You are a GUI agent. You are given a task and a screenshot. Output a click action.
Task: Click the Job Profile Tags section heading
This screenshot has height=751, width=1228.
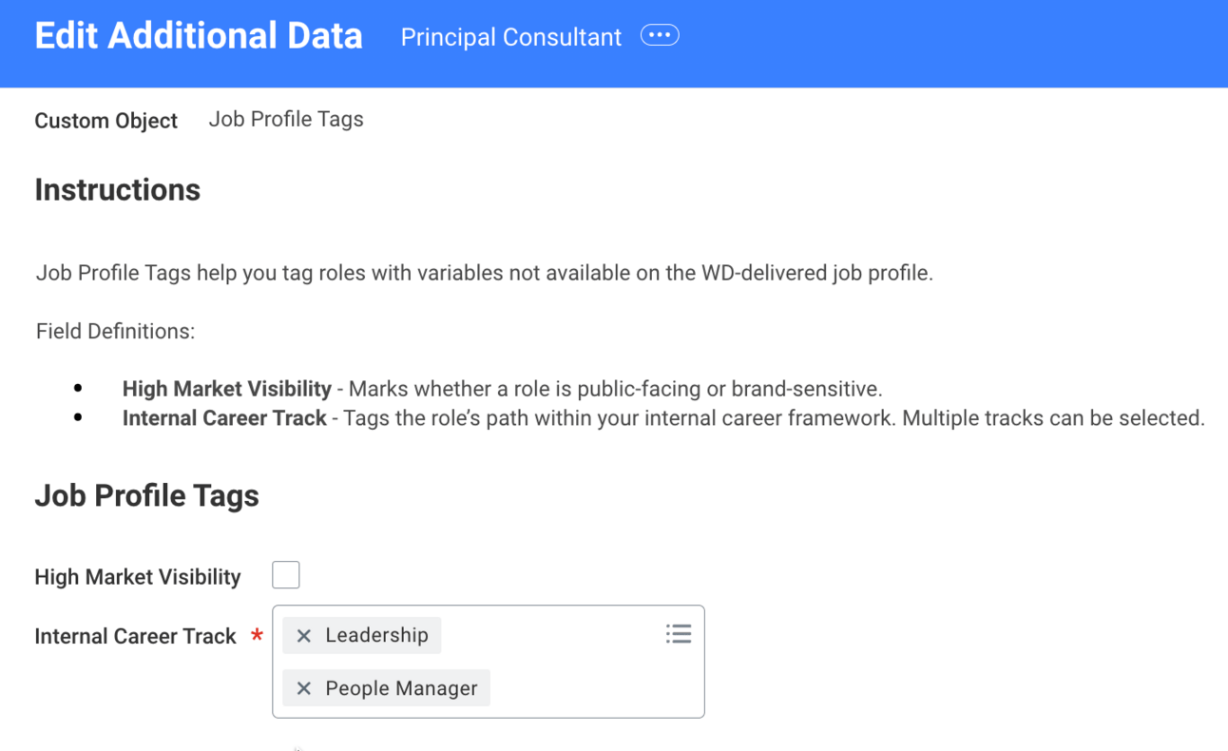point(146,496)
